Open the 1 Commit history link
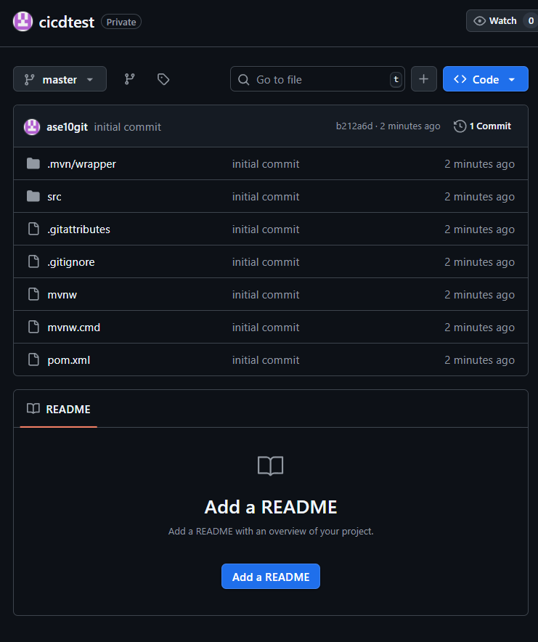 click(x=482, y=126)
